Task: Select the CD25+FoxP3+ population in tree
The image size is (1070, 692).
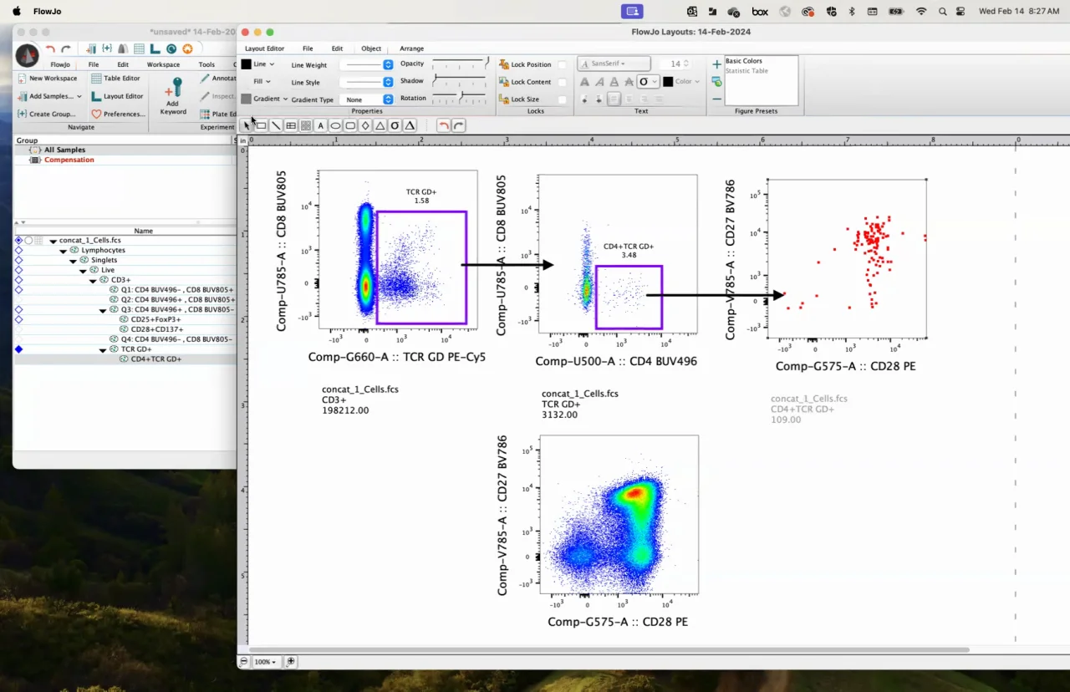Action: tap(156, 319)
